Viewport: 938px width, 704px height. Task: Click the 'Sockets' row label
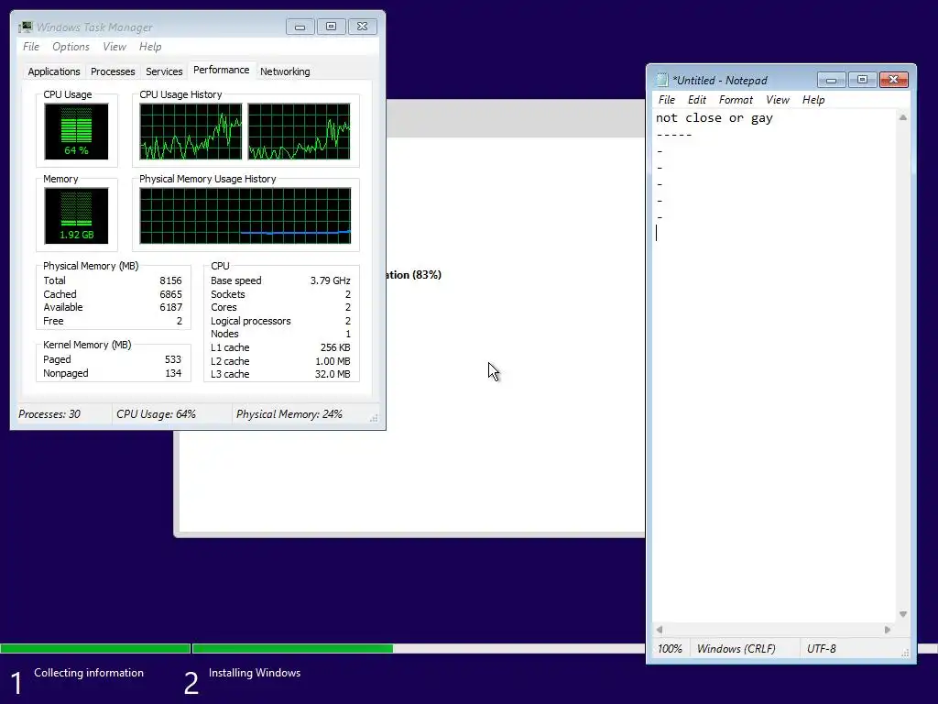pyautogui.click(x=228, y=294)
